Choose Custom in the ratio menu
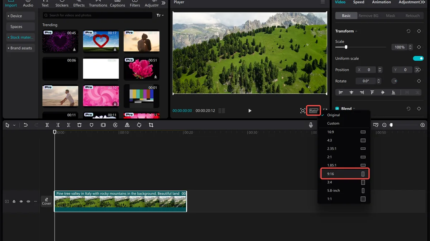This screenshot has width=430, height=241. click(344, 123)
